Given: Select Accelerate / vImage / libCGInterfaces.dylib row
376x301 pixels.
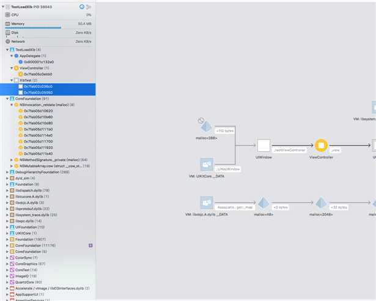Looking at the screenshot, I should [48, 288].
